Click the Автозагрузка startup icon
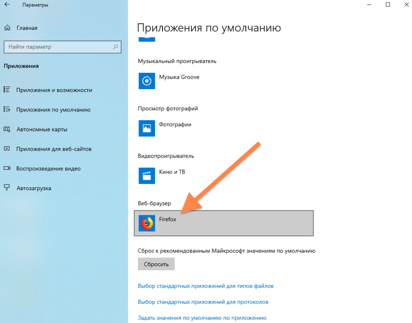 click(7, 188)
